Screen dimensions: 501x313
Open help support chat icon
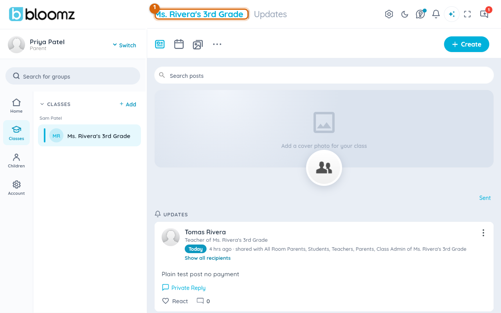[420, 14]
